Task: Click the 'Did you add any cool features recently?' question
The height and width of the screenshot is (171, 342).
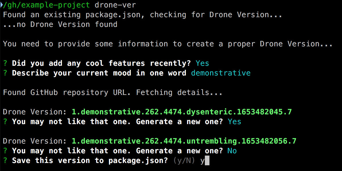Action: click(x=101, y=63)
